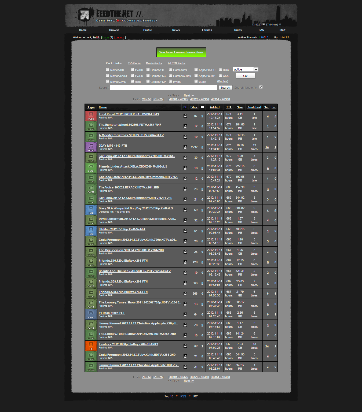Download The.Voice.S03E22 via disk icon
The height and width of the screenshot is (412, 362).
coord(185,189)
